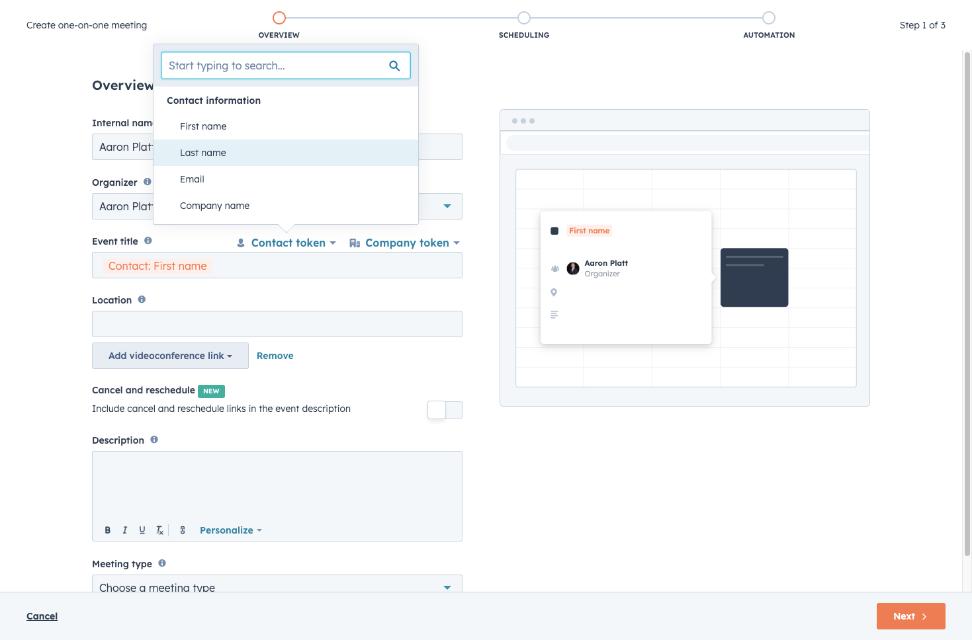
Task: Clear text formatting in Description toolbar
Action: (x=159, y=530)
